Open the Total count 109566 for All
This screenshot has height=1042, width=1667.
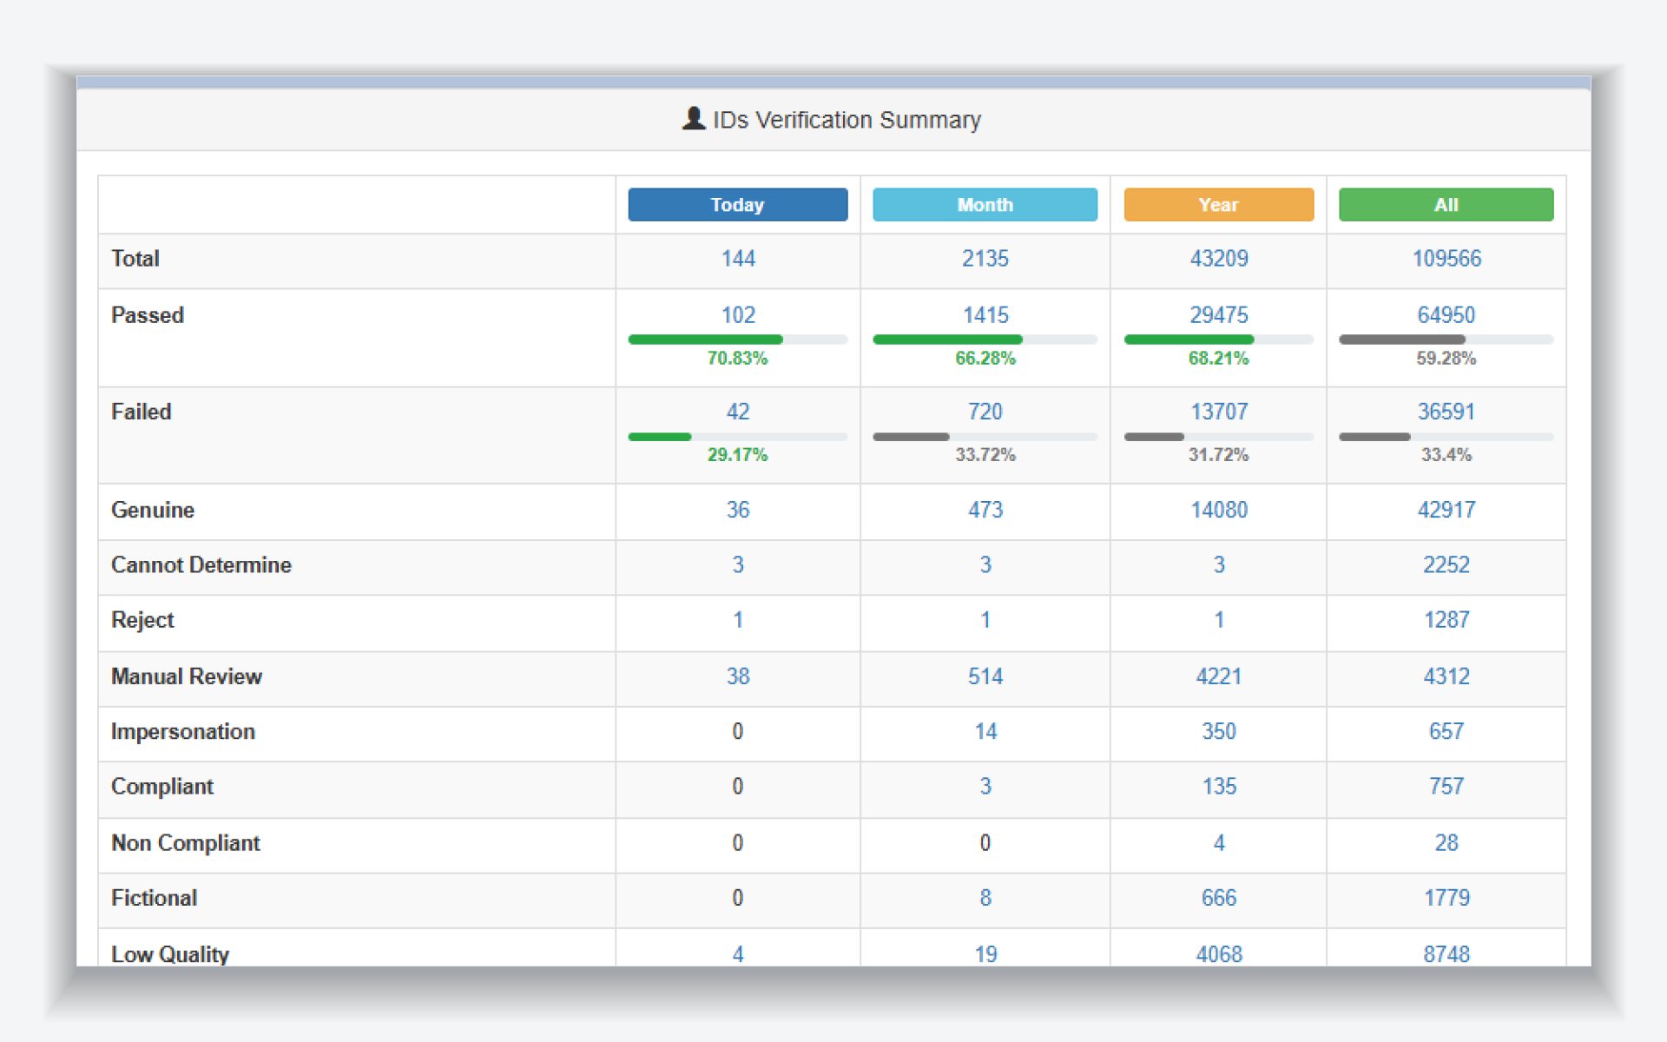1446,259
